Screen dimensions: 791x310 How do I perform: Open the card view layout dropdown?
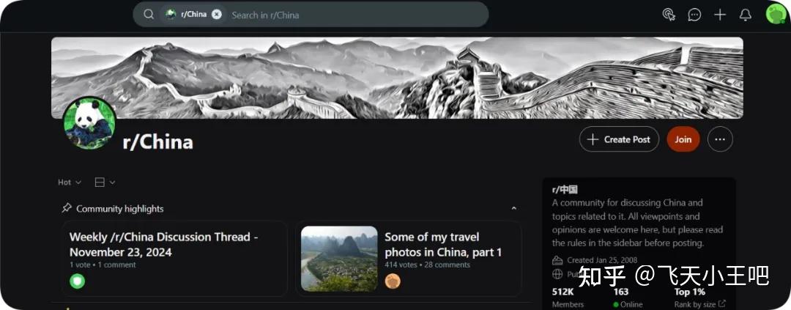(105, 182)
